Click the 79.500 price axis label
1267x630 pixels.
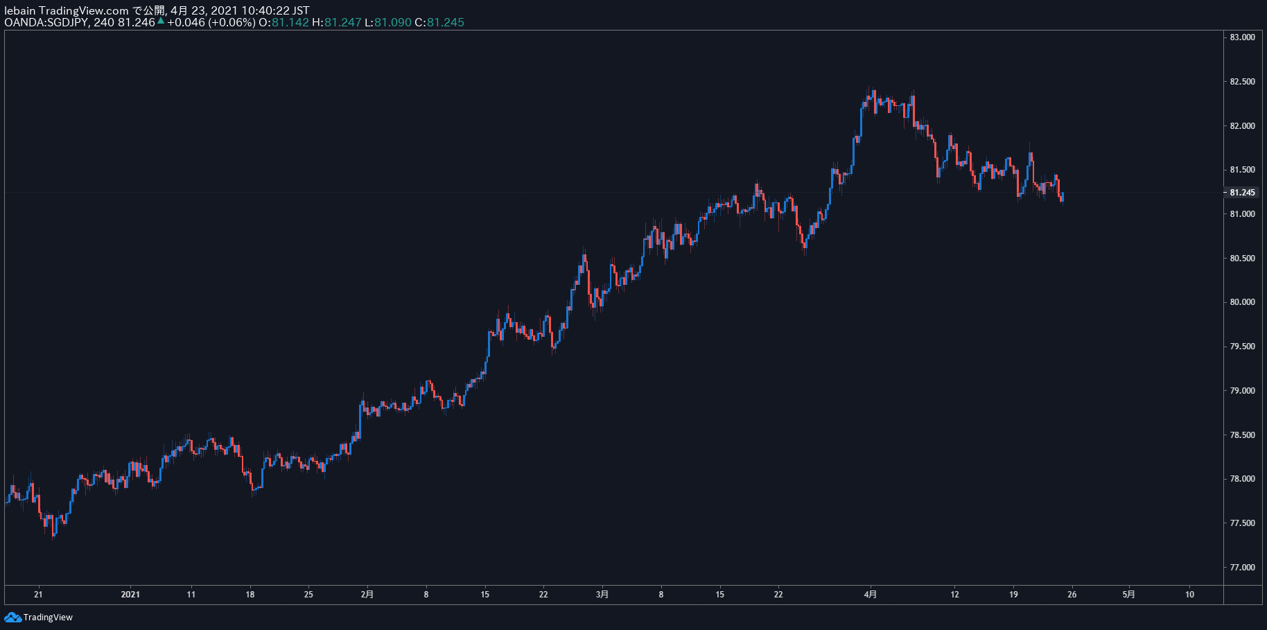(x=1242, y=347)
